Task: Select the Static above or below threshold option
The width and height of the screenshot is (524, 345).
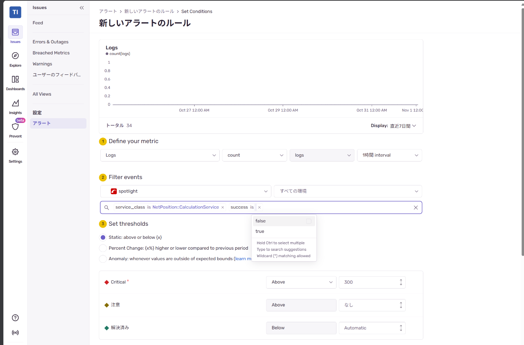Action: pyautogui.click(x=103, y=237)
